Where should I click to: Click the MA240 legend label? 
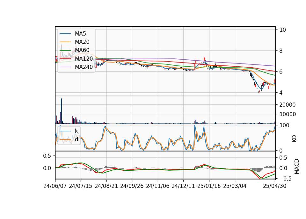84,67
